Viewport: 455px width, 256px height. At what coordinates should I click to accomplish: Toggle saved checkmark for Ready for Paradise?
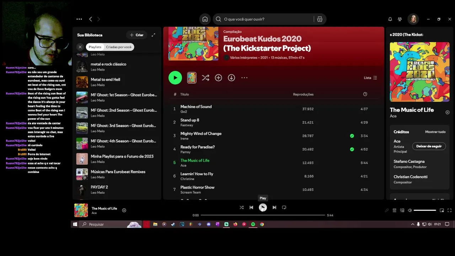352,149
